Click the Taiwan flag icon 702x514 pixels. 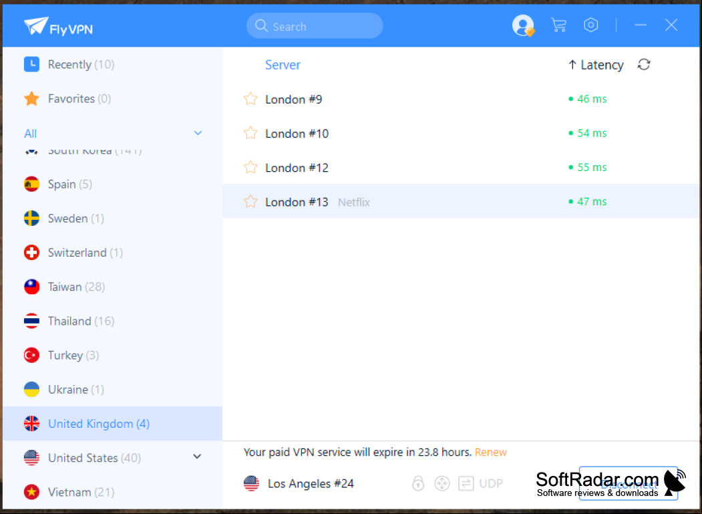[31, 286]
